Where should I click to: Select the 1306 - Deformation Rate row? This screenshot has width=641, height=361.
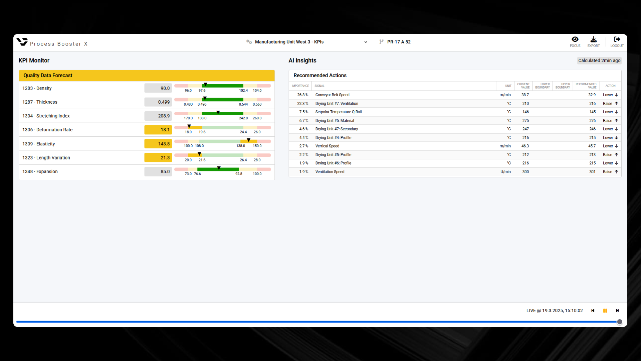tap(147, 130)
